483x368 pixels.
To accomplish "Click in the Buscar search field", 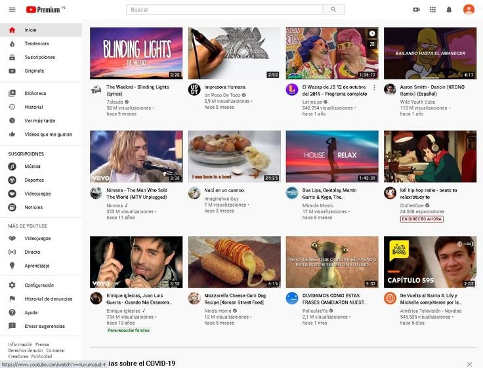I will click(224, 10).
